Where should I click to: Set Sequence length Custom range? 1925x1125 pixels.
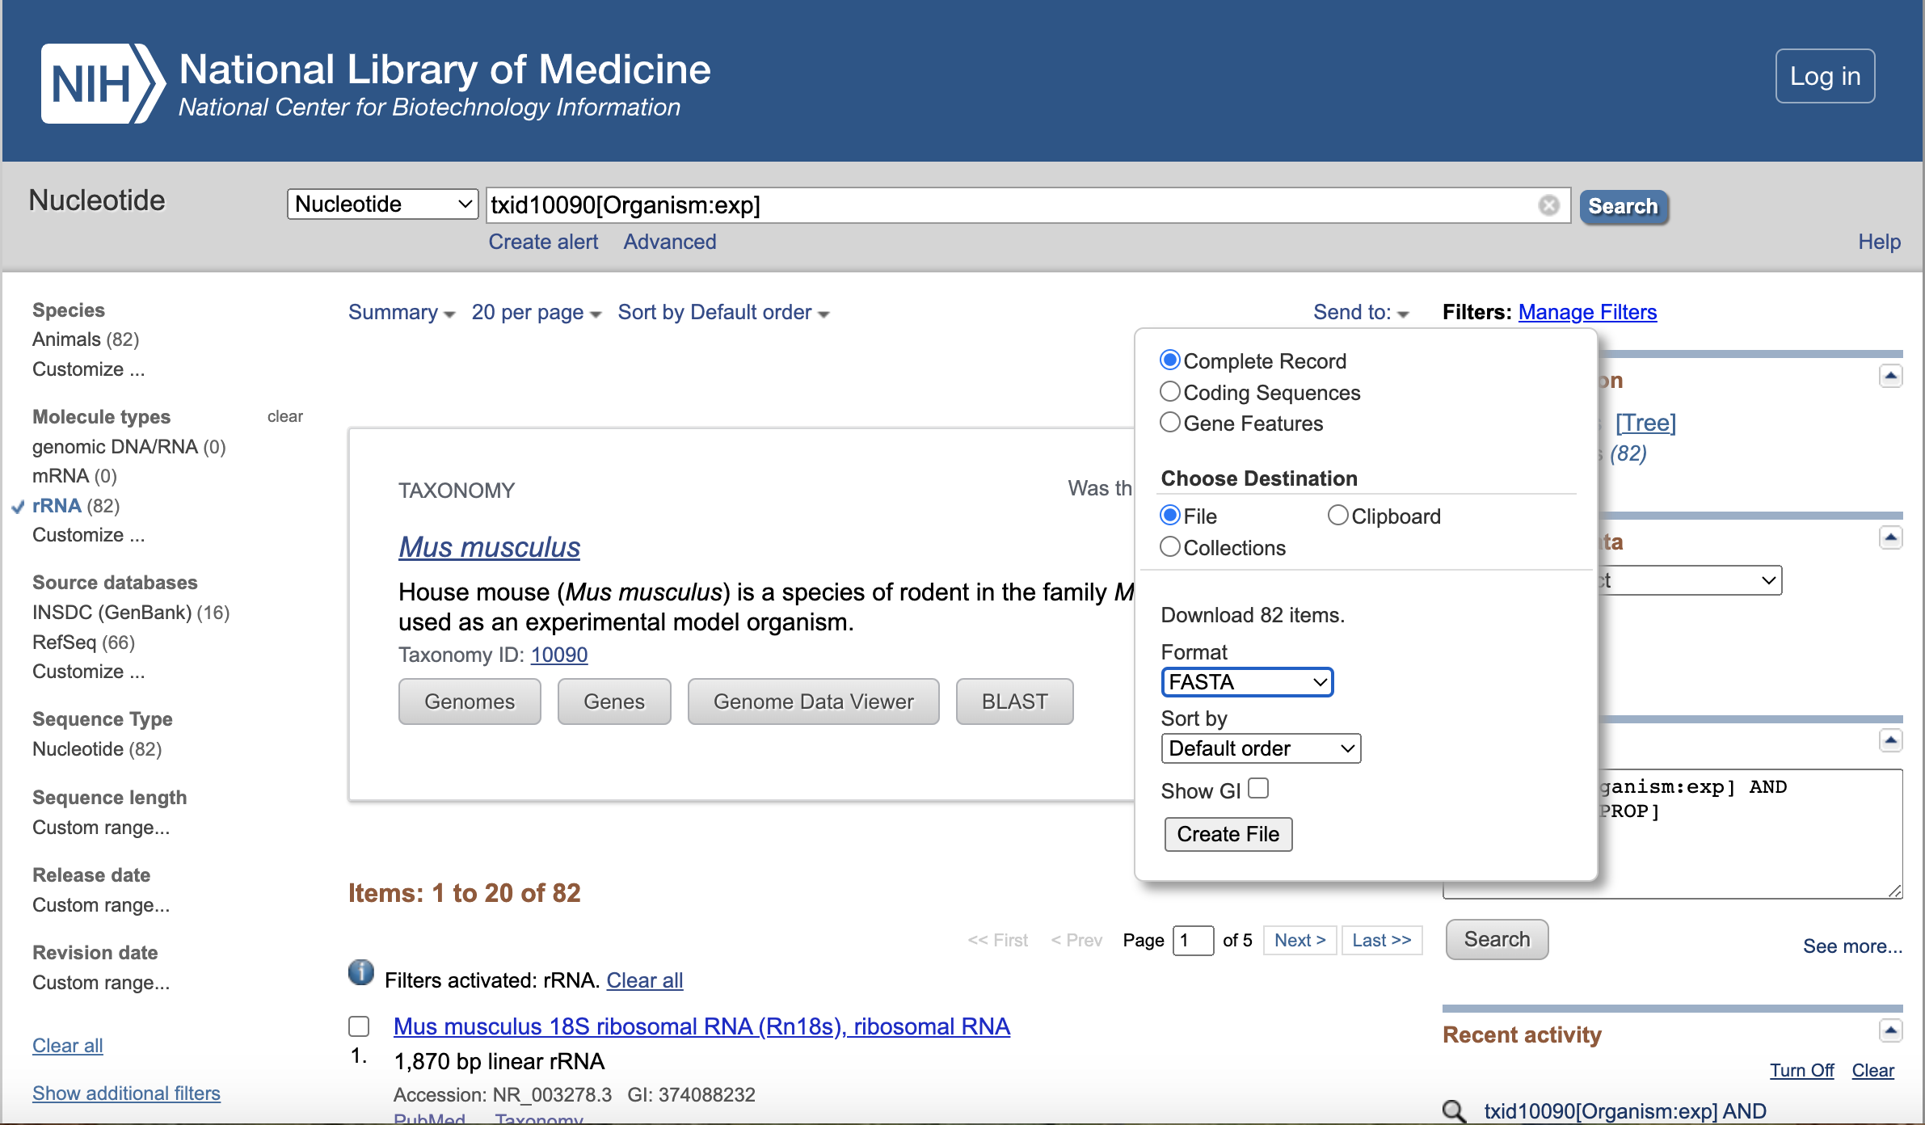click(x=101, y=828)
